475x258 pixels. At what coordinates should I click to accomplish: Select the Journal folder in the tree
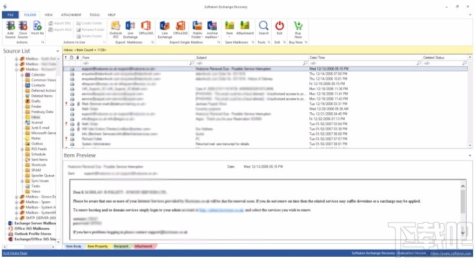(37, 123)
